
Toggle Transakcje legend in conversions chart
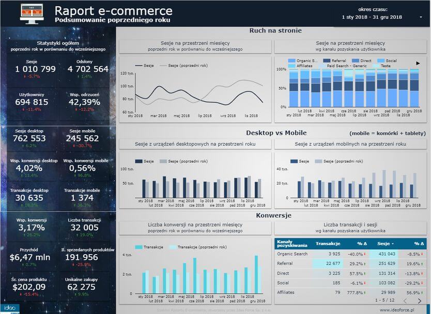coord(152,247)
